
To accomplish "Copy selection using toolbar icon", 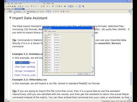I will click(x=20, y=6).
